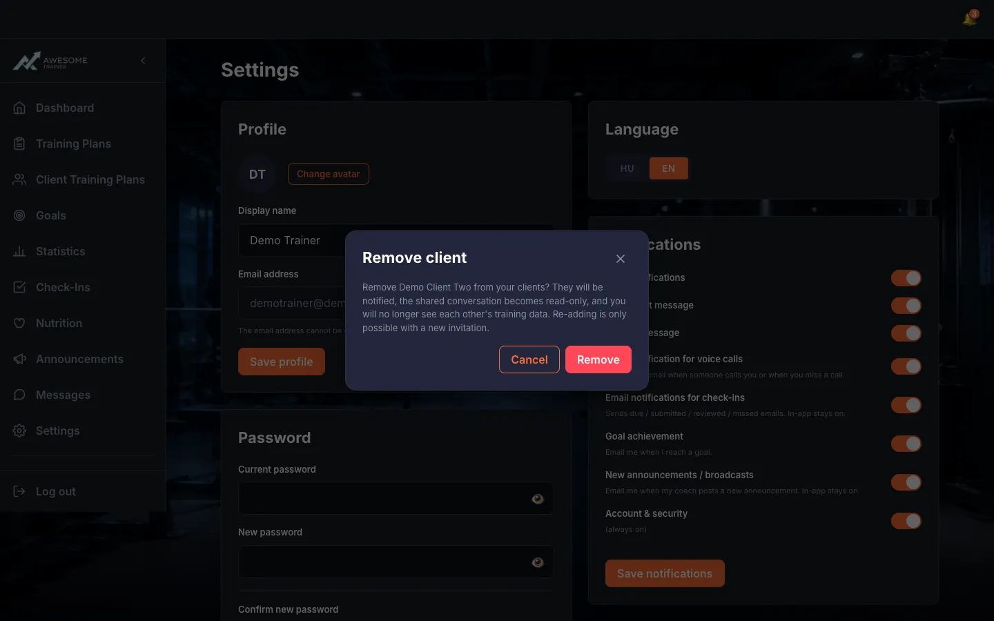Show the Current password with the eye icon

(538, 499)
